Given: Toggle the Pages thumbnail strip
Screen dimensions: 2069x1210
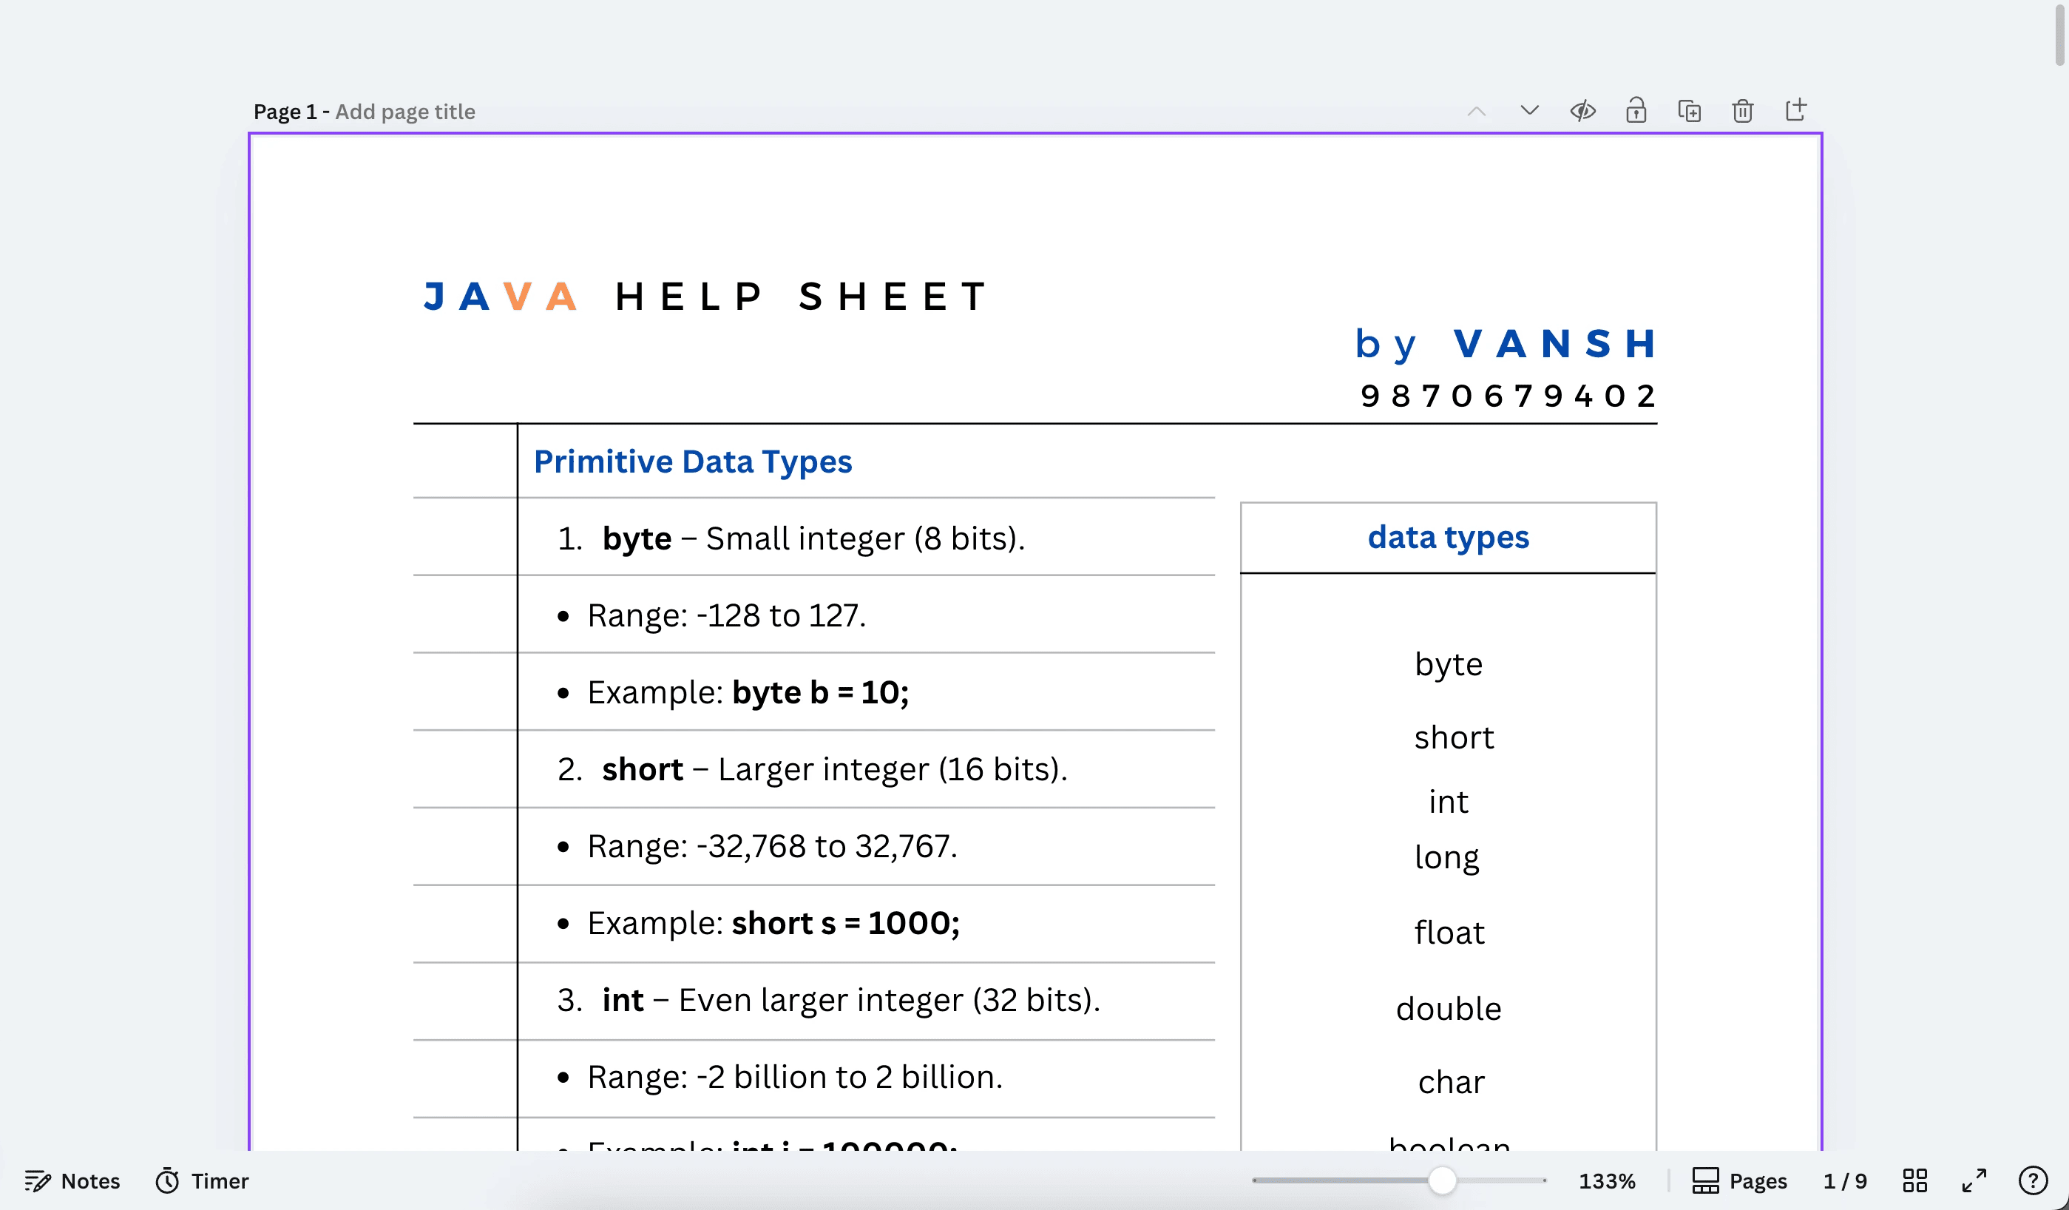Looking at the screenshot, I should (1740, 1180).
